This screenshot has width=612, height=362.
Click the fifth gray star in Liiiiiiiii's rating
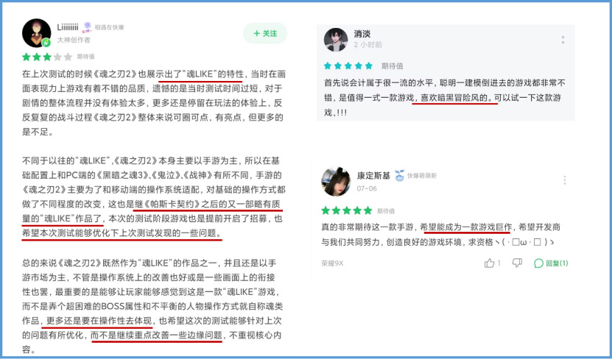point(68,57)
